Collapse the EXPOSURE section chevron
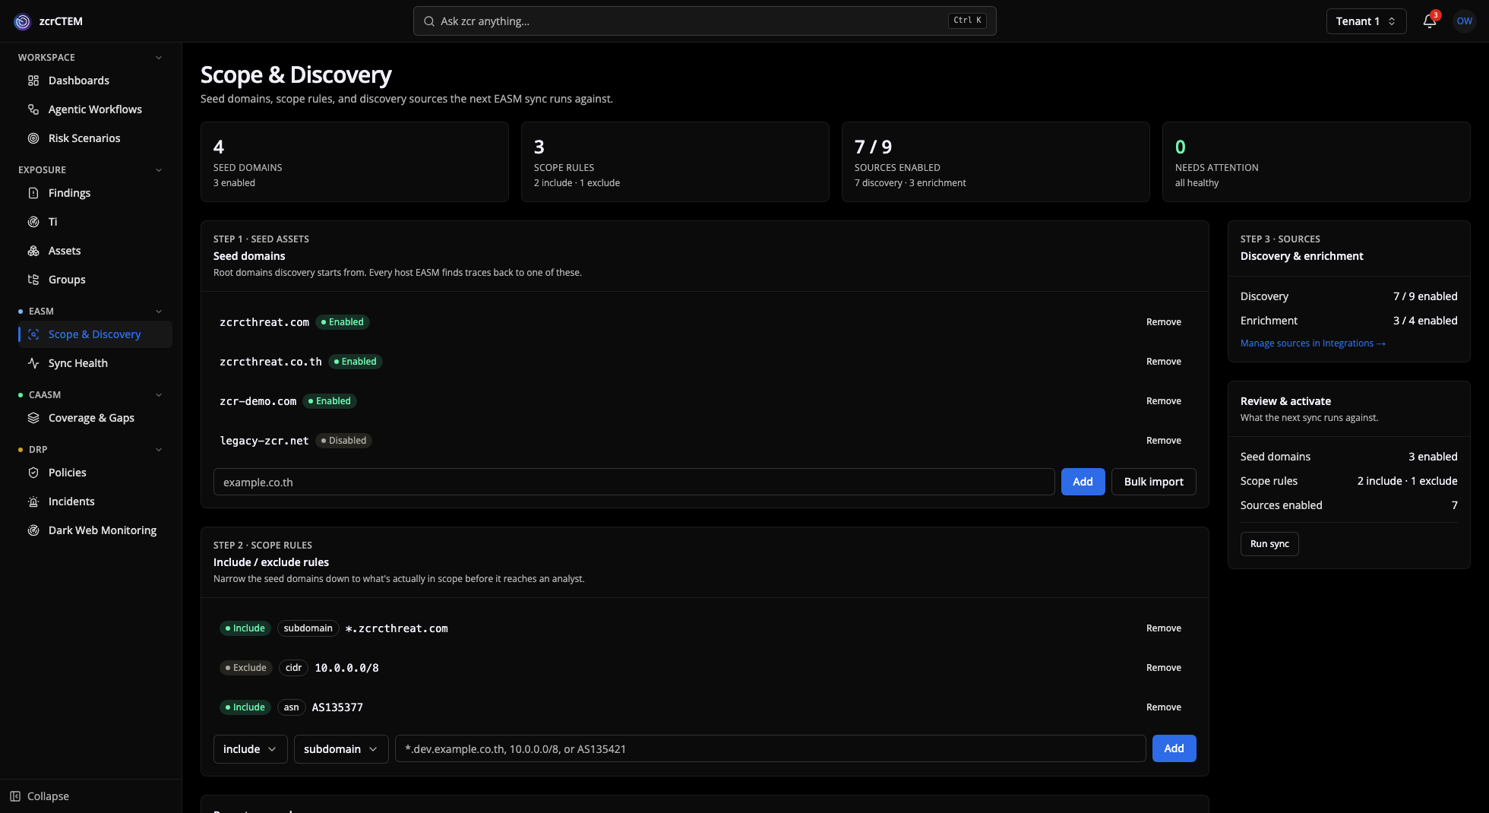This screenshot has width=1489, height=813. [159, 170]
